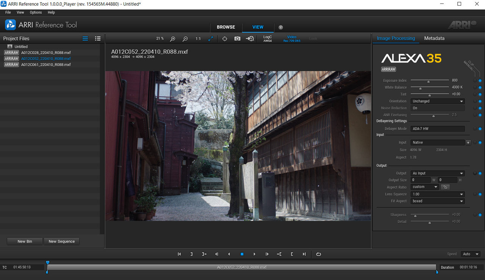This screenshot has width=485, height=280.
Task: Click the Exposure Index slider
Action: pos(430,81)
